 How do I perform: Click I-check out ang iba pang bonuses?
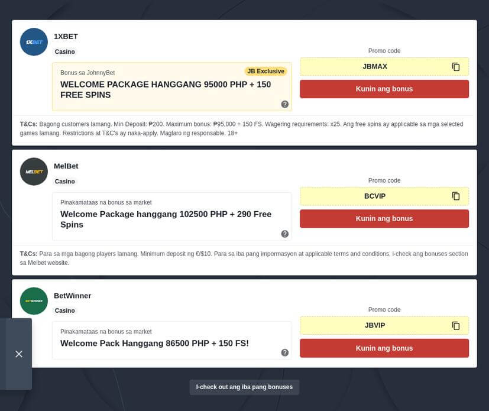(x=244, y=387)
